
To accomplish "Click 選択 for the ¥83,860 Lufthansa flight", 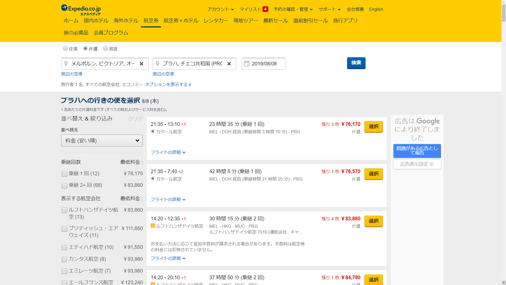I will point(373,221).
